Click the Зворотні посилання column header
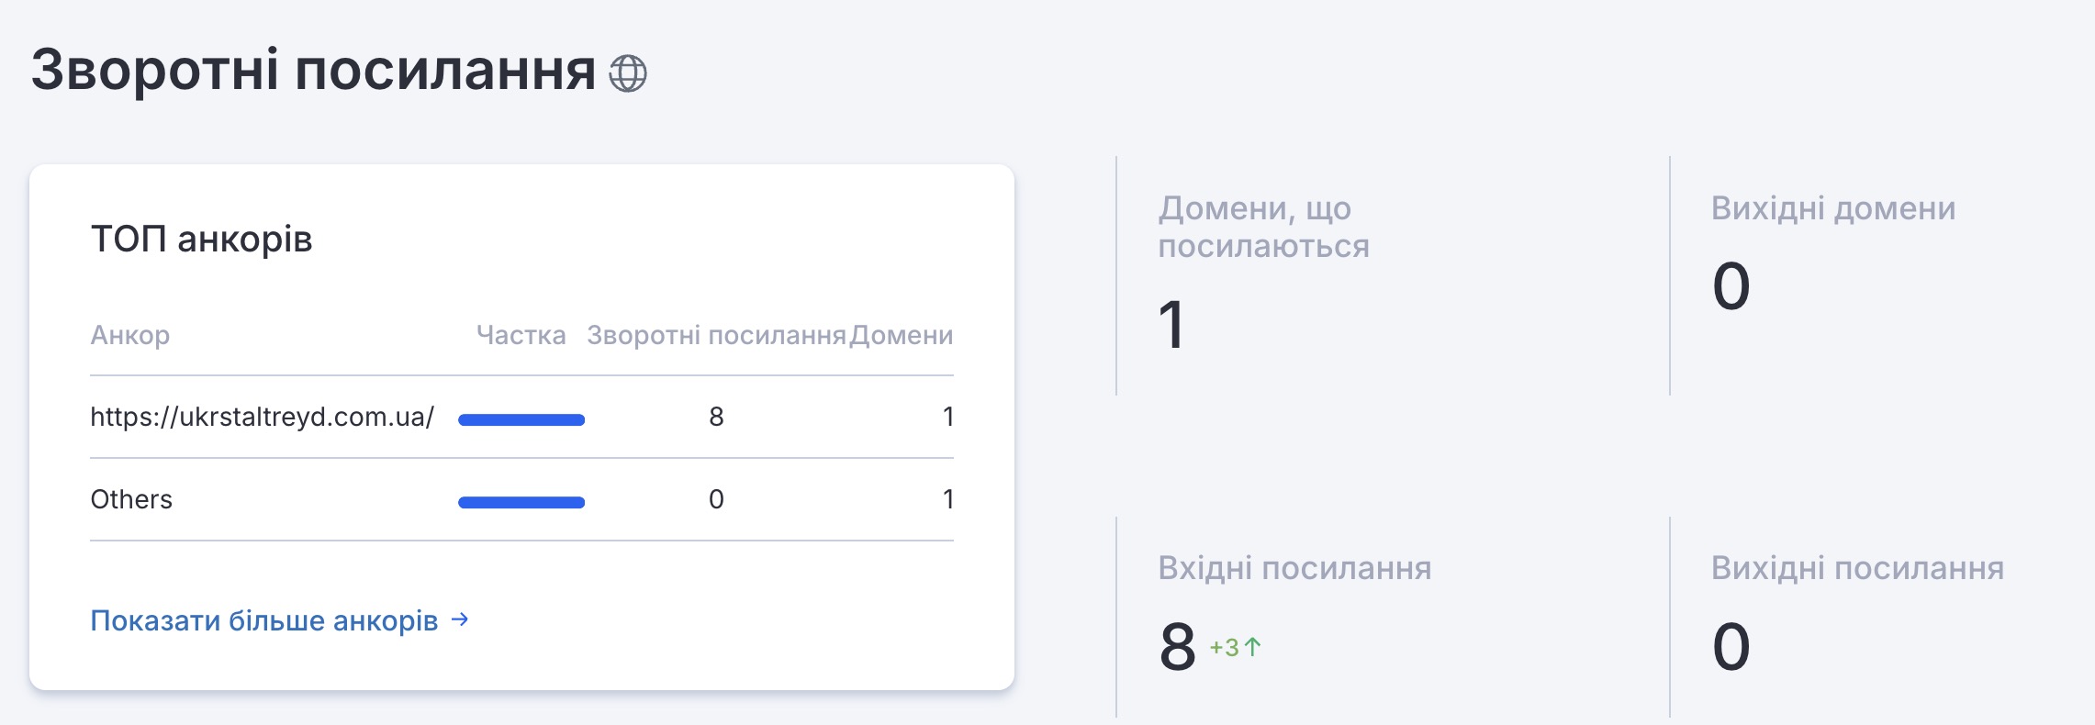 tap(715, 335)
